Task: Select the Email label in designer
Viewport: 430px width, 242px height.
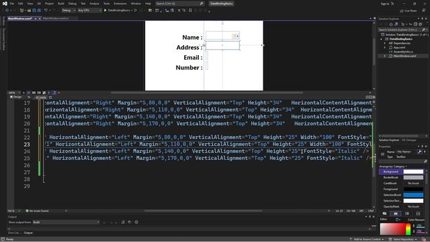Action: tap(193, 57)
